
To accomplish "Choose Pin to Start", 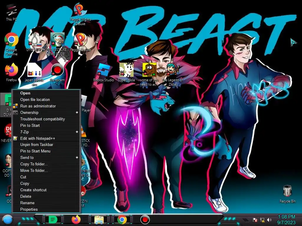I will (46, 125).
